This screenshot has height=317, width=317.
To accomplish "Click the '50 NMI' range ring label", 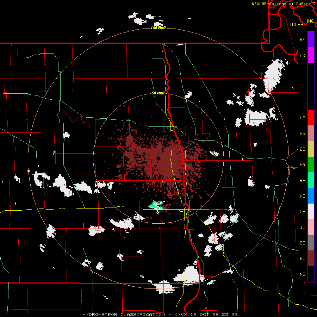I will click(x=158, y=93).
